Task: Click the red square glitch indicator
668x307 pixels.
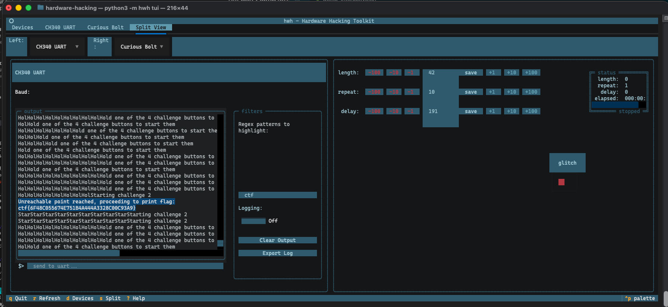Action: (x=561, y=182)
